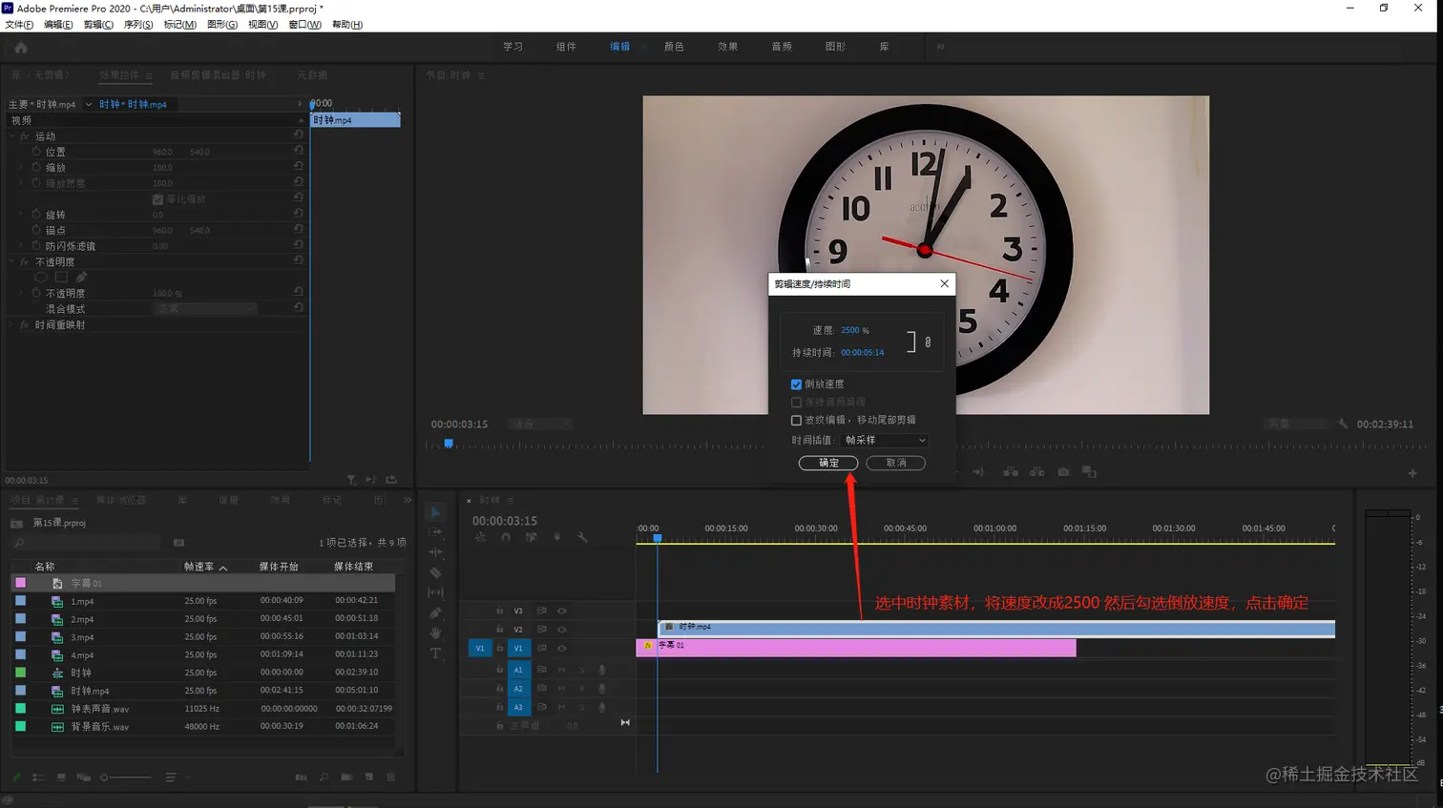The width and height of the screenshot is (1443, 808).
Task: Toggle lock on V2 track
Action: tap(499, 630)
